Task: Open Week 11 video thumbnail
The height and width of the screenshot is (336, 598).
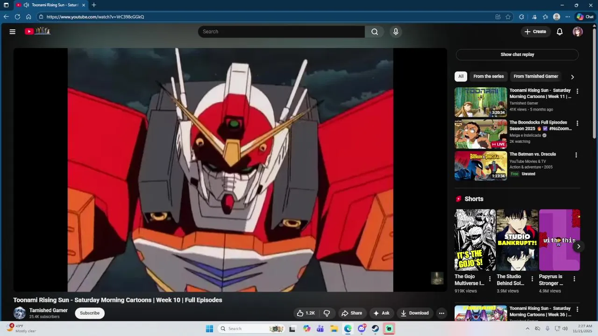Action: coord(481,102)
